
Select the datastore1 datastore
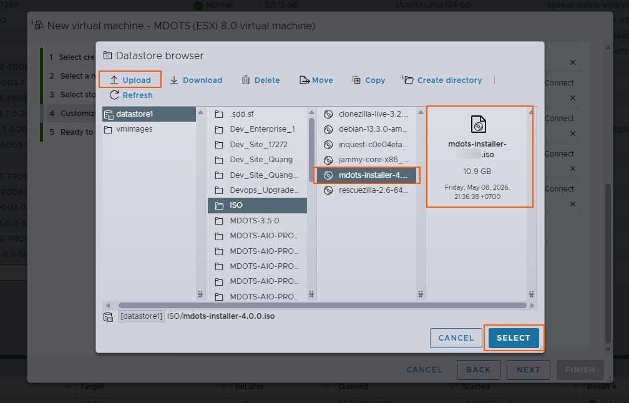click(149, 114)
